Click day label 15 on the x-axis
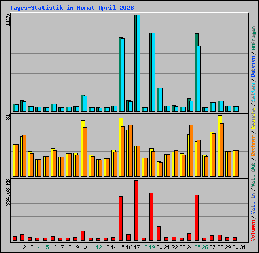This screenshot has height=253, width=259. 121,247
